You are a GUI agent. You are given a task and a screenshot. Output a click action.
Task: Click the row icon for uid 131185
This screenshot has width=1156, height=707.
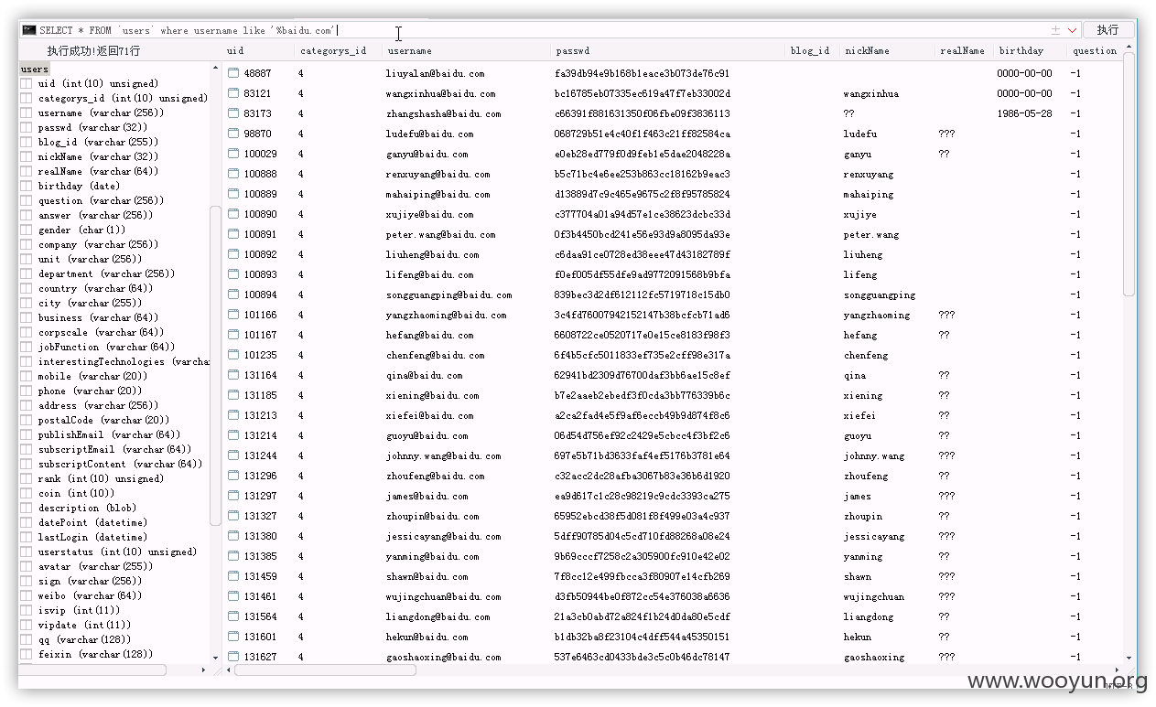pyautogui.click(x=233, y=395)
